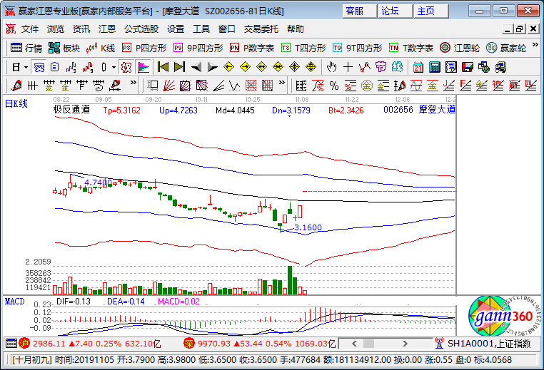Image resolution: width=544 pixels, height=370 pixels.
Task: Expand hidden items of top navigation toolbar
Action: click(535, 45)
